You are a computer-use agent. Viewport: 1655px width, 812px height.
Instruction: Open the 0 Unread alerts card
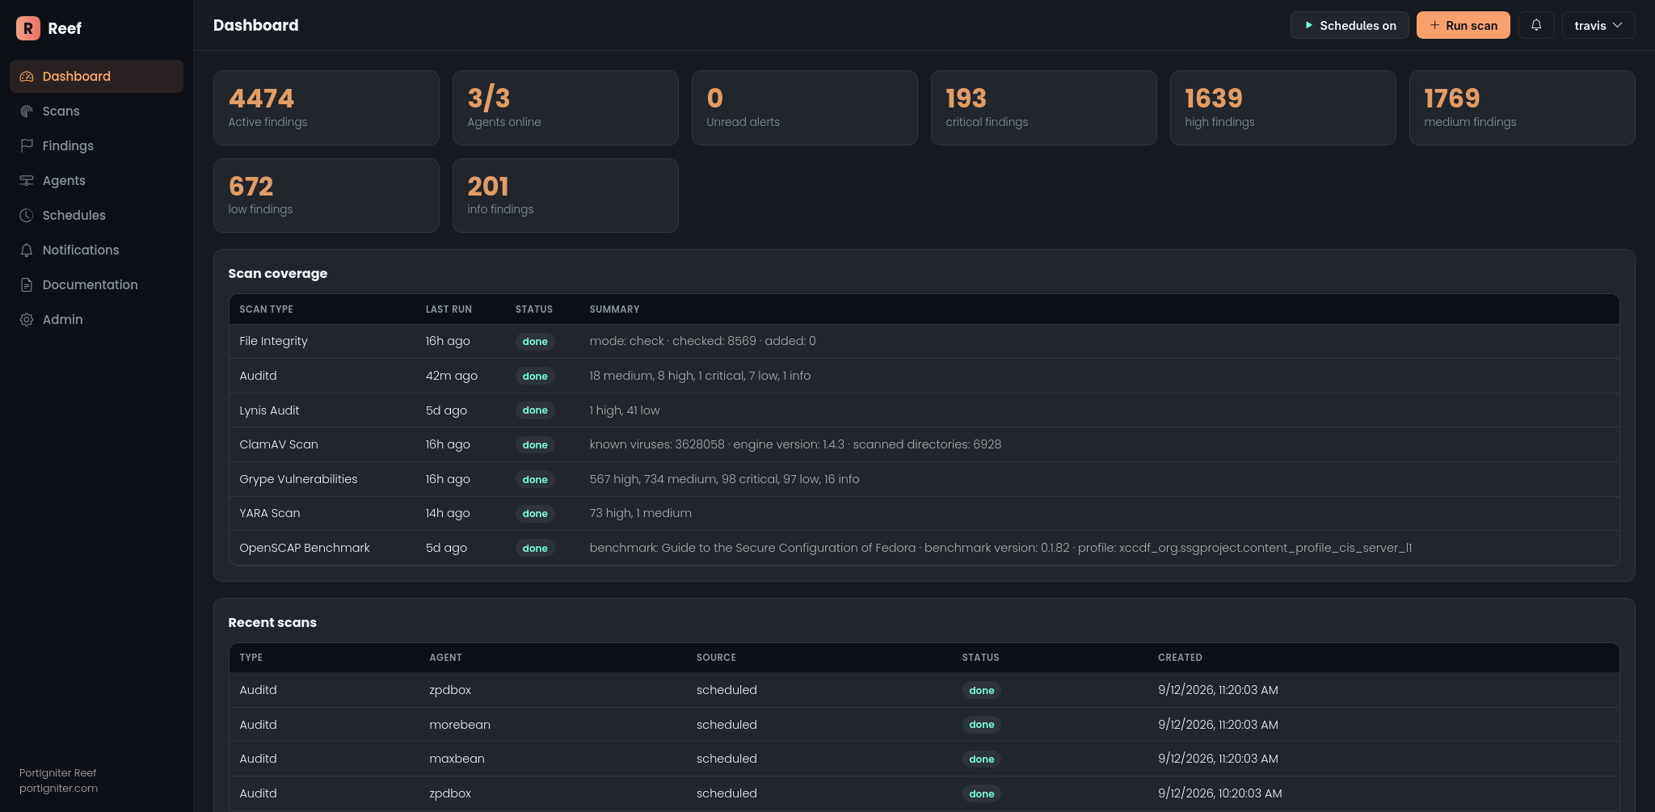click(805, 107)
